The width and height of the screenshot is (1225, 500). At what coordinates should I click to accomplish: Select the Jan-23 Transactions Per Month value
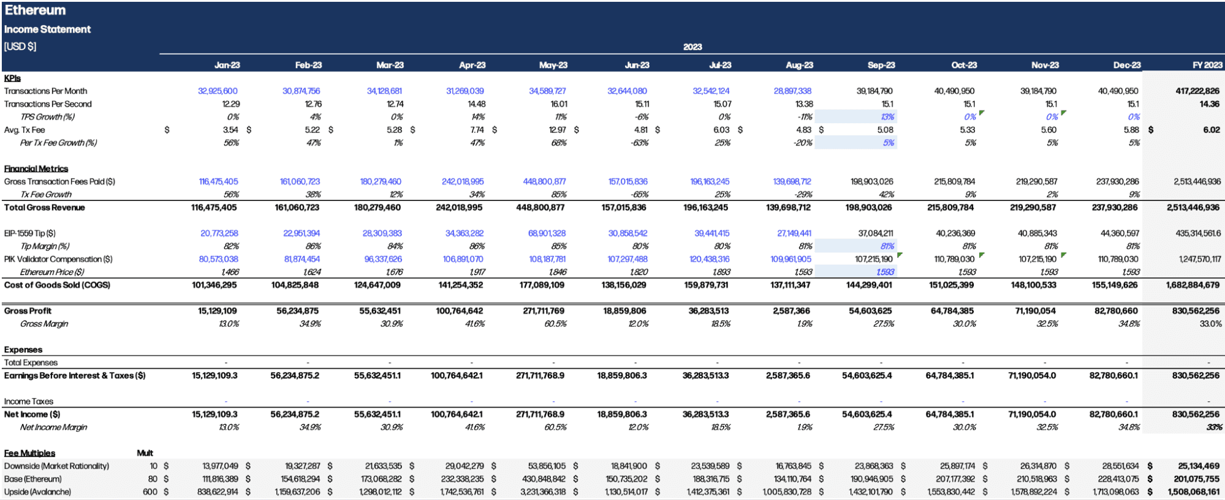[x=218, y=91]
